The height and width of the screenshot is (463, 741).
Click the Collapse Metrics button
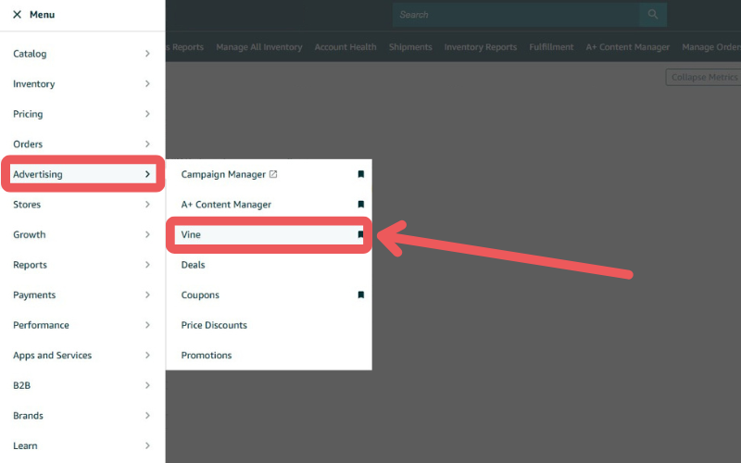click(x=704, y=78)
